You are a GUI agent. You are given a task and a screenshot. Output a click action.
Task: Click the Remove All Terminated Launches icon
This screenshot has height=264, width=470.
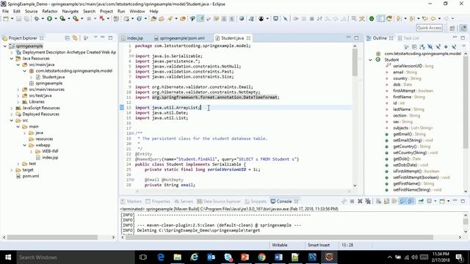(368, 201)
